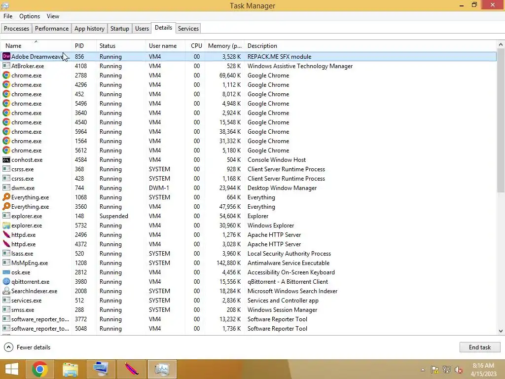This screenshot has height=379, width=505.
Task: Collapse view with Fewer details
Action: point(28,347)
